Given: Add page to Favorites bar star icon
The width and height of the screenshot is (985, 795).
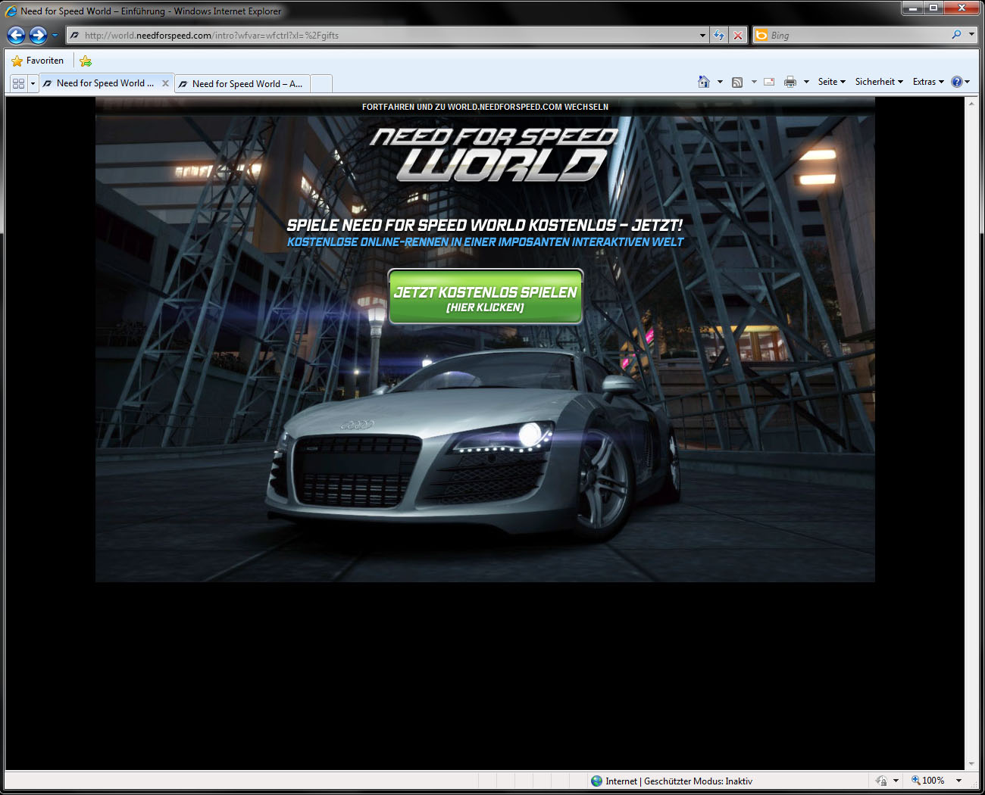Looking at the screenshot, I should 86,61.
